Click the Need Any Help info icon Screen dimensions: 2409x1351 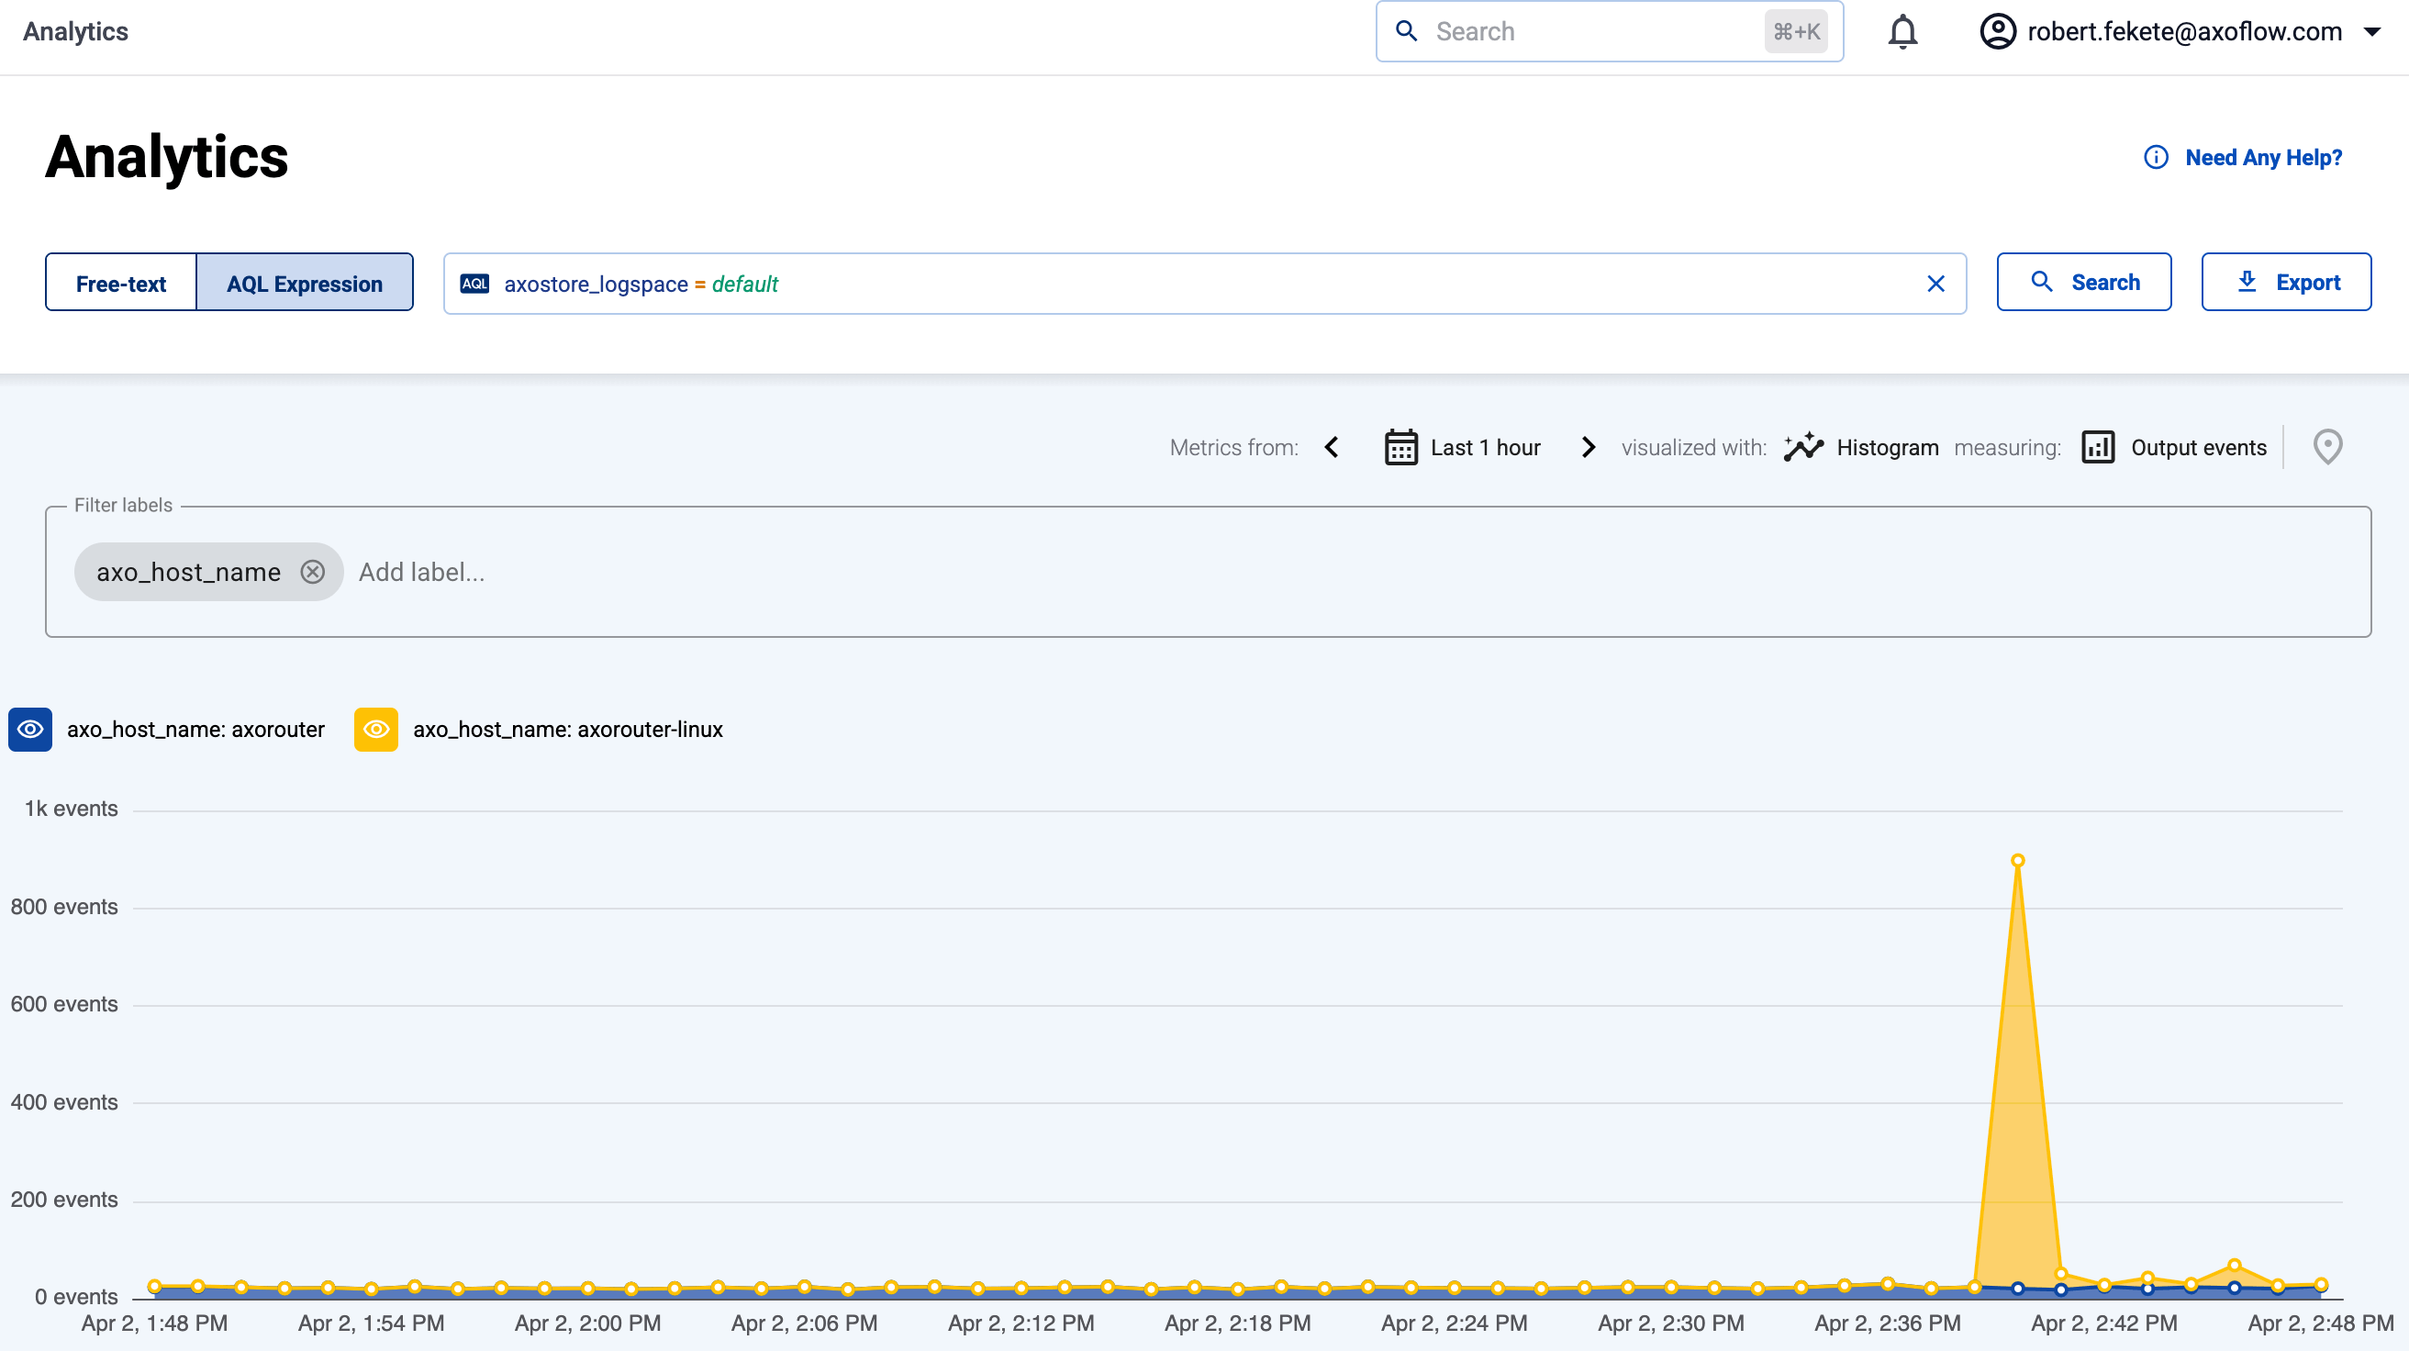click(2156, 157)
